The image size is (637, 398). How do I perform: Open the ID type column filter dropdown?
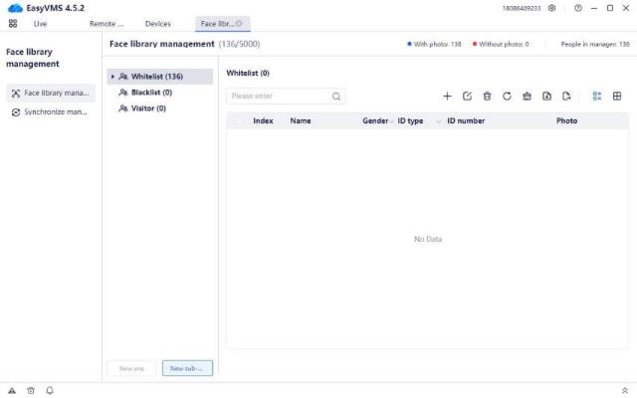(438, 121)
